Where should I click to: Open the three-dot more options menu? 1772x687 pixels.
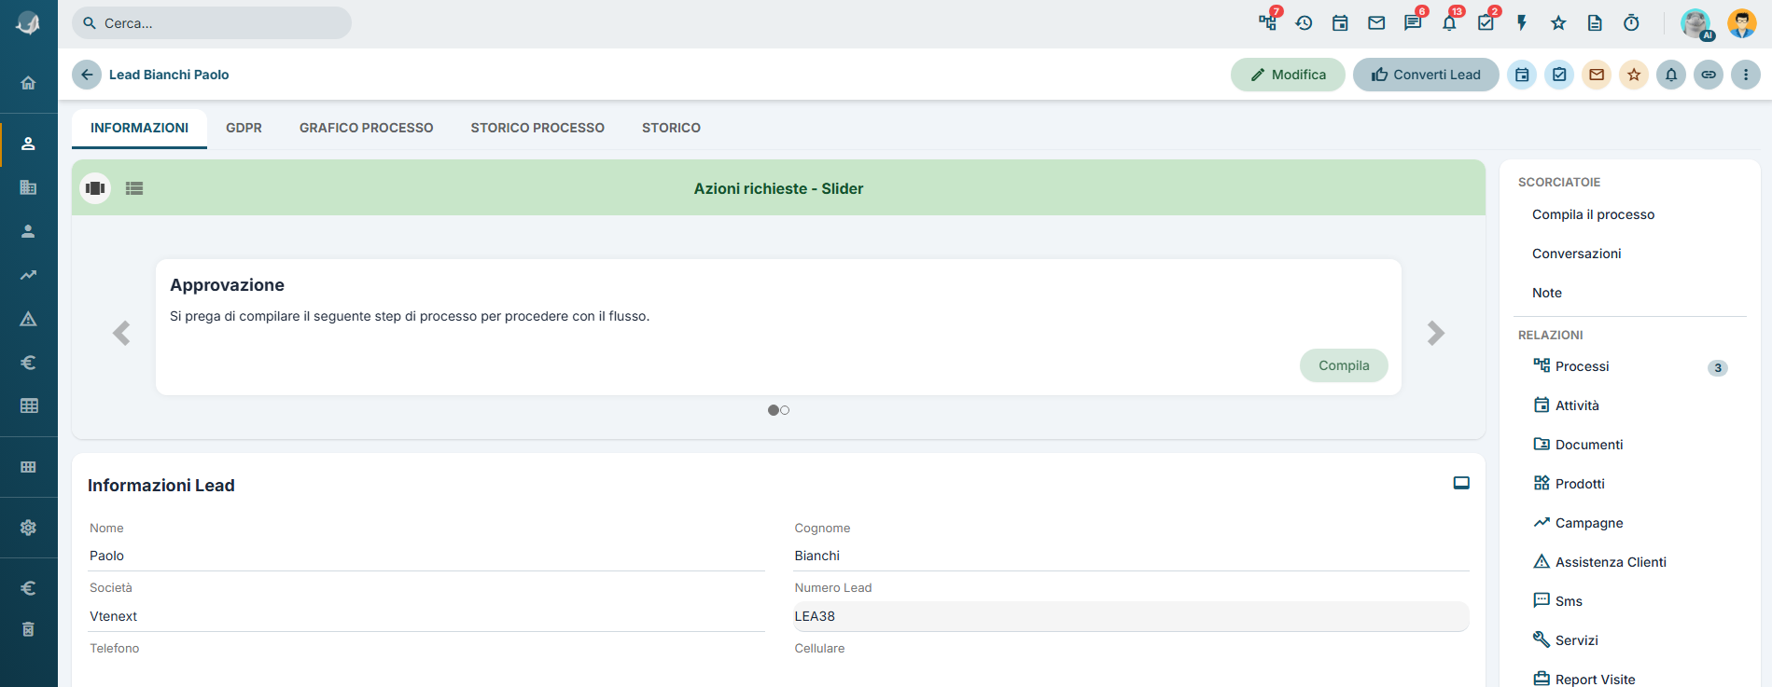pyautogui.click(x=1746, y=75)
